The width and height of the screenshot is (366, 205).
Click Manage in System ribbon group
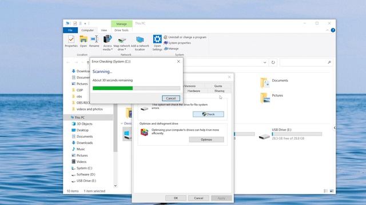pyautogui.click(x=172, y=48)
